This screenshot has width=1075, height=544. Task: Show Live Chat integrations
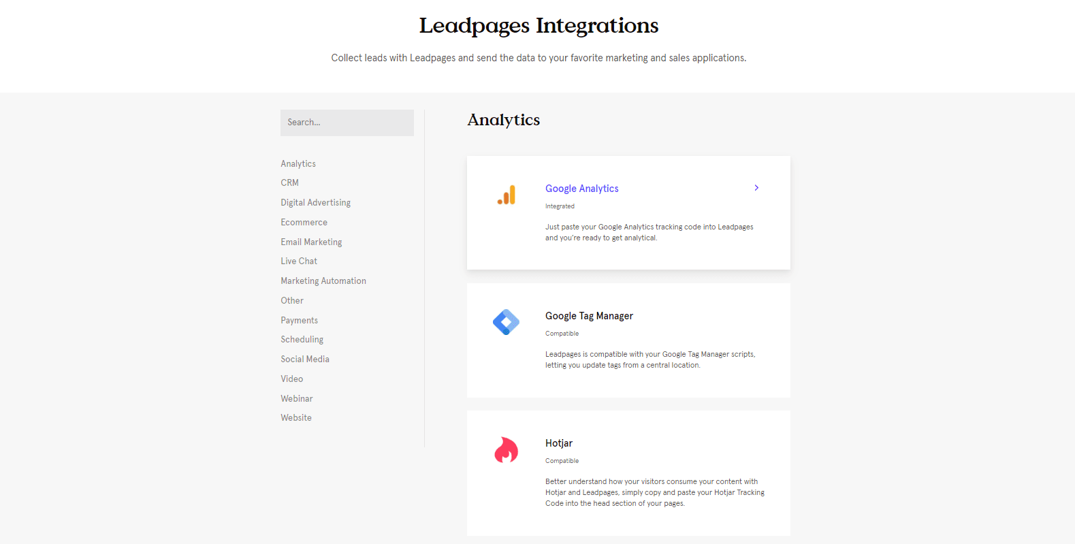pyautogui.click(x=299, y=261)
